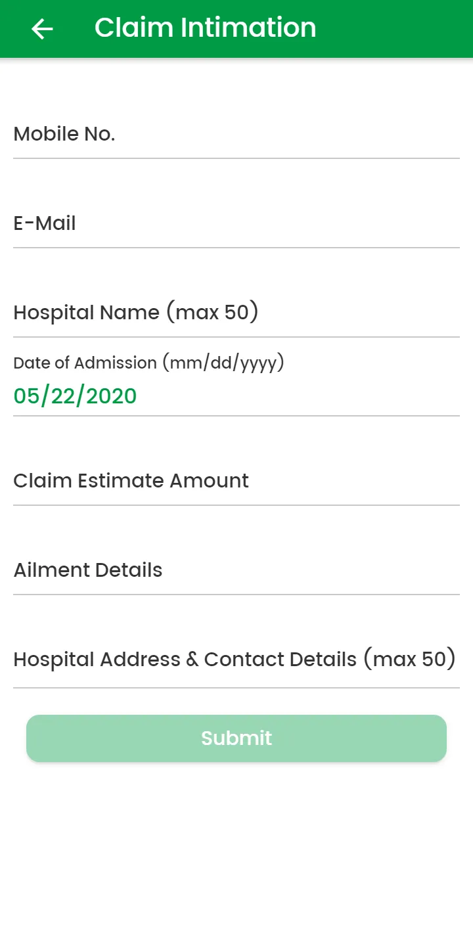Image resolution: width=473 pixels, height=946 pixels.
Task: Click the Date of Admission label
Action: tap(148, 363)
